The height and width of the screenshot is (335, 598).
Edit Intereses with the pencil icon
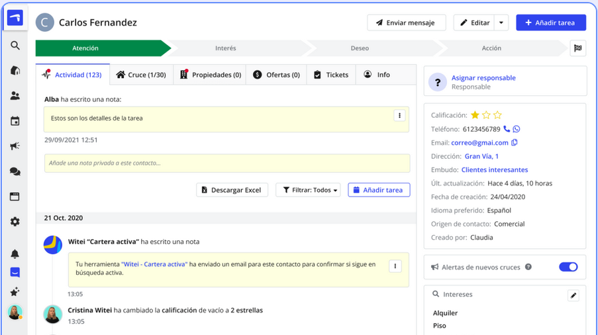pos(573,295)
